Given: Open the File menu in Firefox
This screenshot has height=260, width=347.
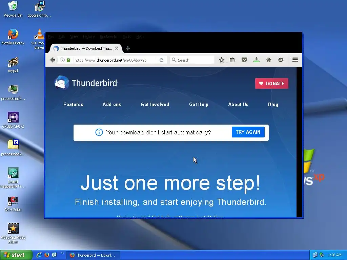Looking at the screenshot, I should tap(50, 37).
